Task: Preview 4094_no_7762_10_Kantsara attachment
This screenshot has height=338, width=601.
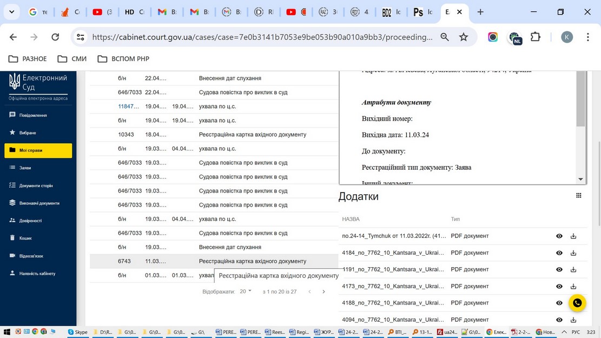Action: point(559,320)
